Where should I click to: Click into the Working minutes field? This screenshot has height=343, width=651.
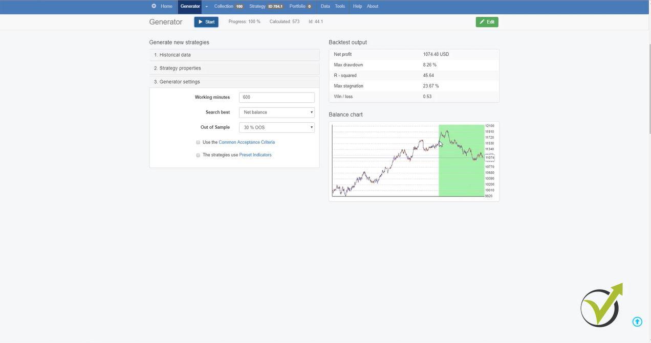coord(276,97)
